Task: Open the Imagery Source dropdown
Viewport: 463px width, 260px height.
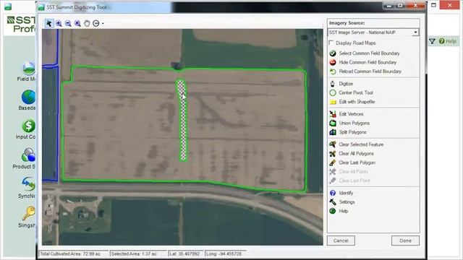Action: tap(373, 32)
